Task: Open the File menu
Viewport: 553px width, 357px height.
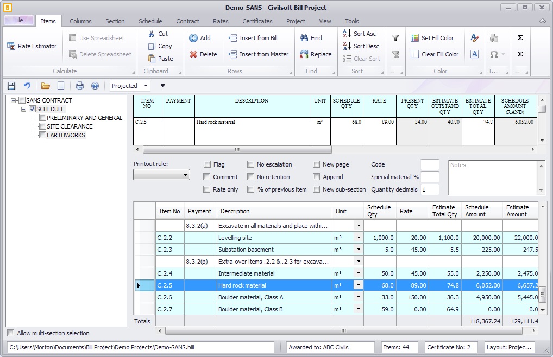Action: 19,20
